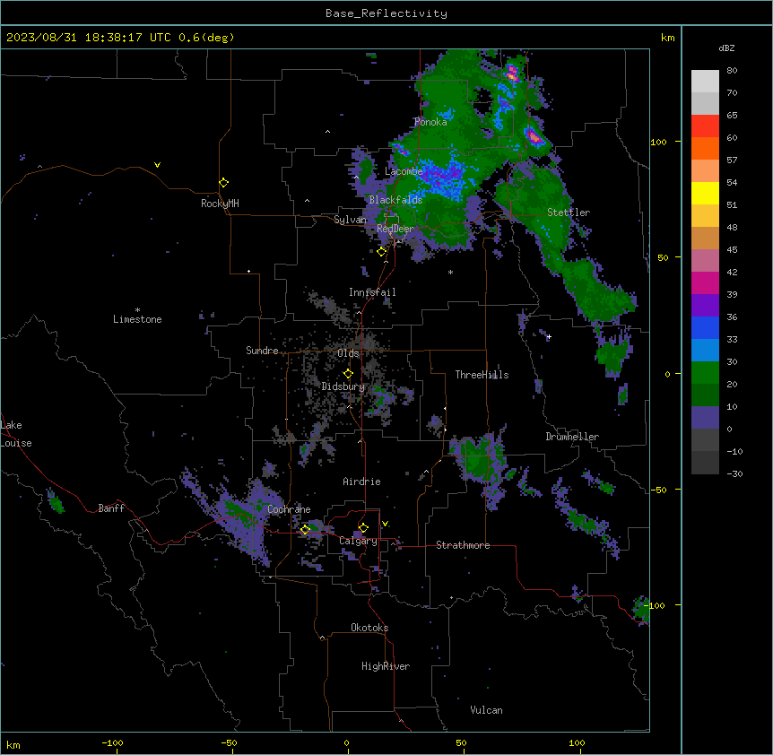Viewport: 773px width, 755px height.
Task: Click the -100 tick label on bottom axis
Action: [112, 742]
